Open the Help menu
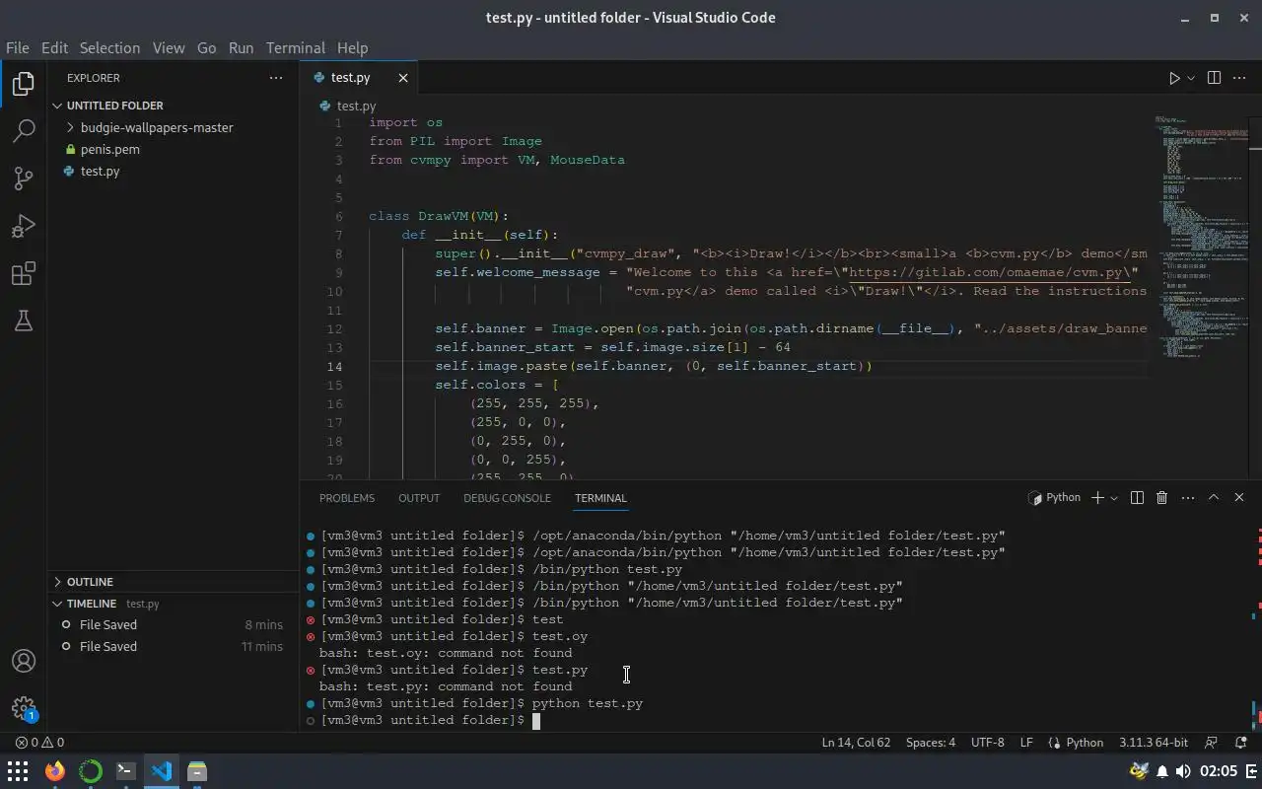Viewport: 1262px width, 789px height. coord(352,47)
